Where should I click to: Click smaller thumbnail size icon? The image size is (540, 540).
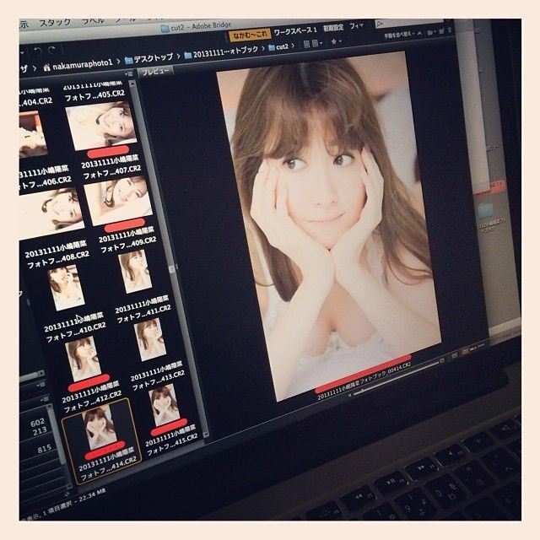[349, 395]
